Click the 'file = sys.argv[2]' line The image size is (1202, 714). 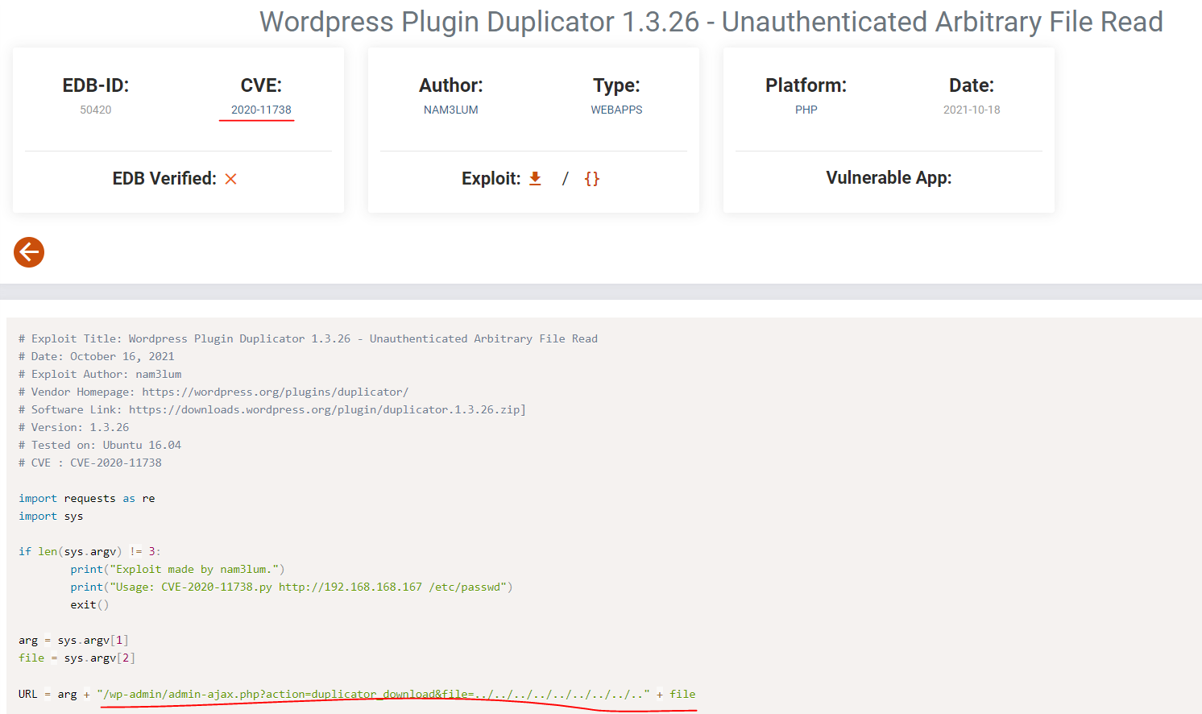pos(77,658)
